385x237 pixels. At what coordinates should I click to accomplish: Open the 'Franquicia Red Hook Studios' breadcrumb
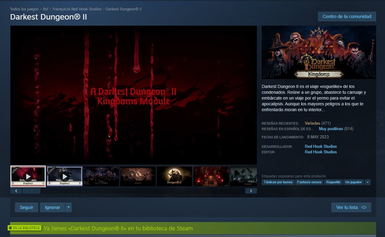[x=77, y=9]
